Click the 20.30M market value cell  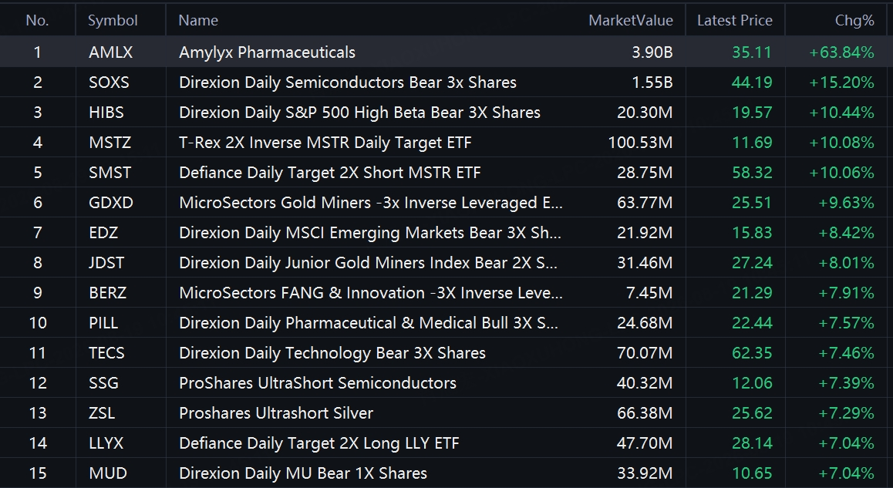[x=645, y=113]
